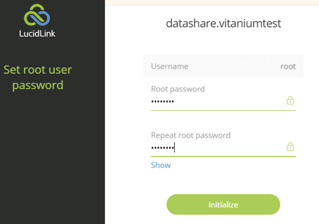Click the LucidLink cloud logo
The image size is (319, 224).
coord(37,15)
